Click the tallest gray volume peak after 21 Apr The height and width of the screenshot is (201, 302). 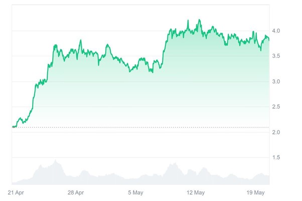click(55, 161)
